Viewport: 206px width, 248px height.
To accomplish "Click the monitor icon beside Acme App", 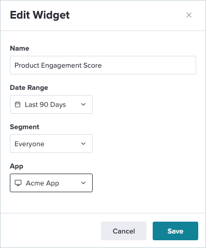I will [x=18, y=183].
